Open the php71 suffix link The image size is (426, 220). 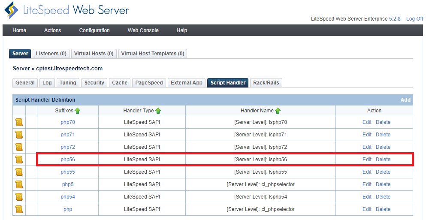click(x=68, y=135)
